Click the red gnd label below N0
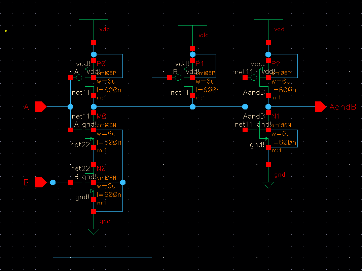 pos(105,221)
